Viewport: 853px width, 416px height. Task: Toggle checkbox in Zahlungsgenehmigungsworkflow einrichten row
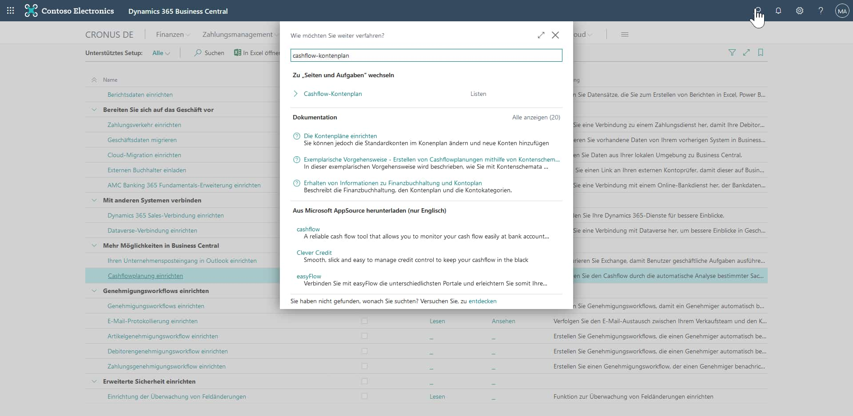pyautogui.click(x=364, y=366)
